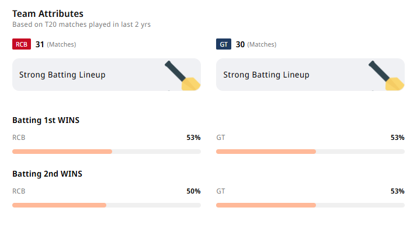
Task: Click RCB 50% batting second value
Action: click(x=193, y=191)
